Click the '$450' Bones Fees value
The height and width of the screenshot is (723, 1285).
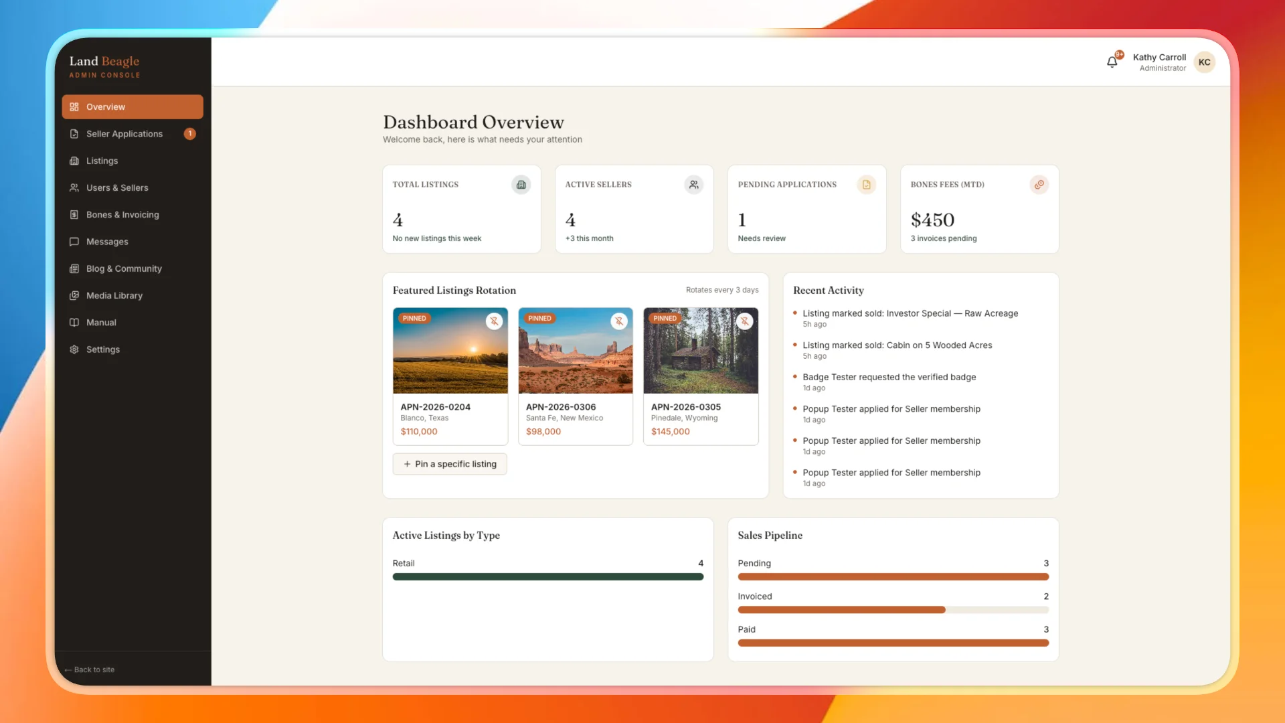pyautogui.click(x=932, y=220)
